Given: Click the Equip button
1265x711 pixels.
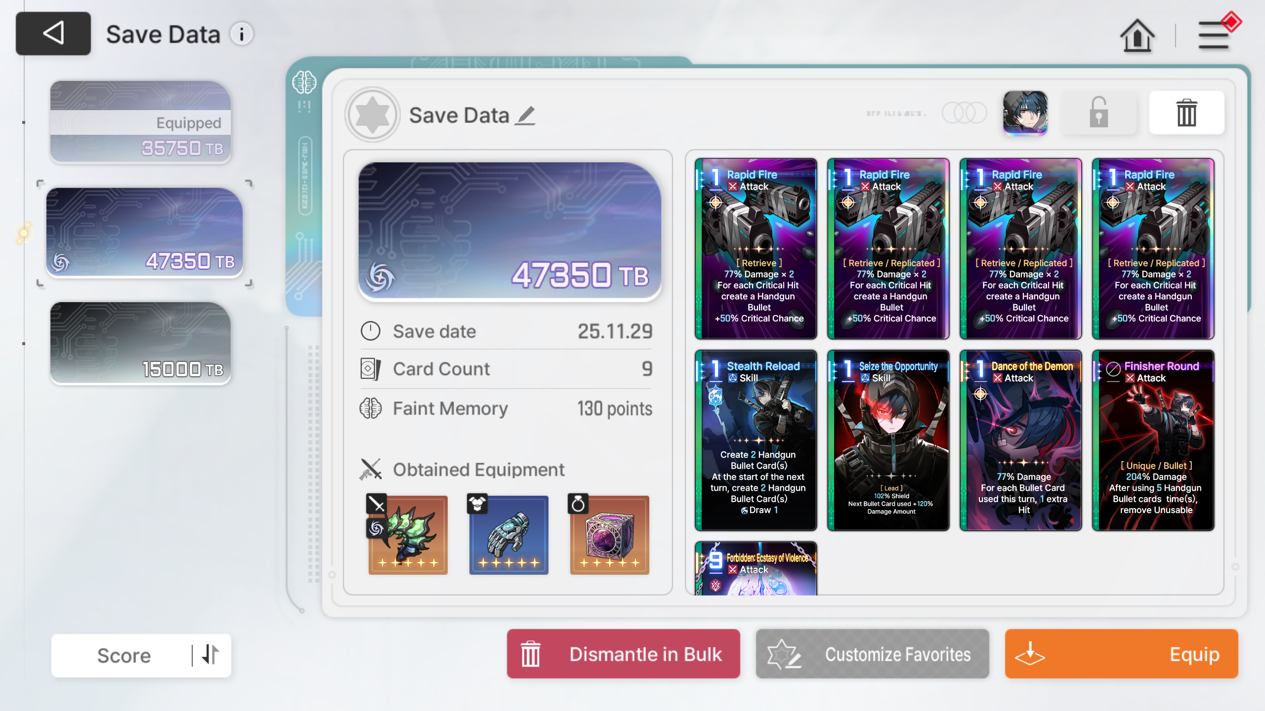Looking at the screenshot, I should (x=1122, y=654).
